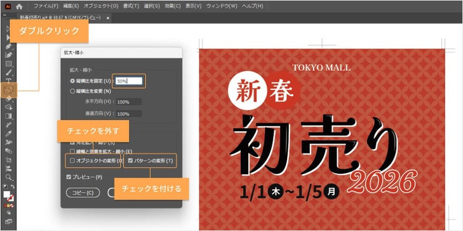Click the drawing mode icon
463x231 pixels.
coord(9,213)
